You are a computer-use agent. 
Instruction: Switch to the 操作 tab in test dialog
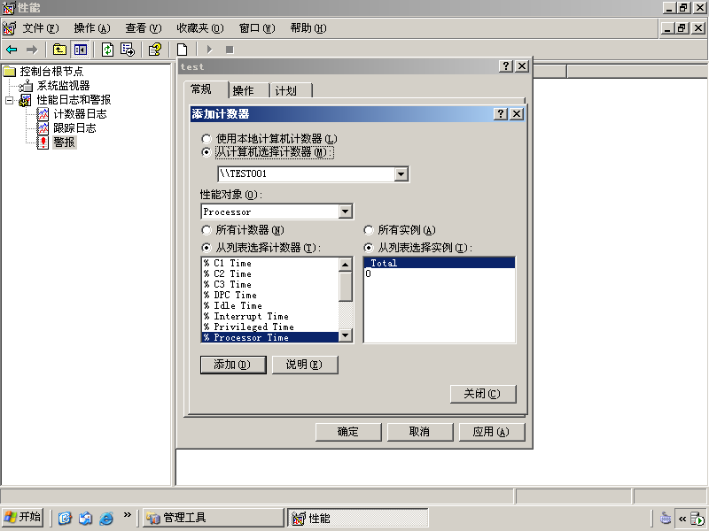[249, 91]
